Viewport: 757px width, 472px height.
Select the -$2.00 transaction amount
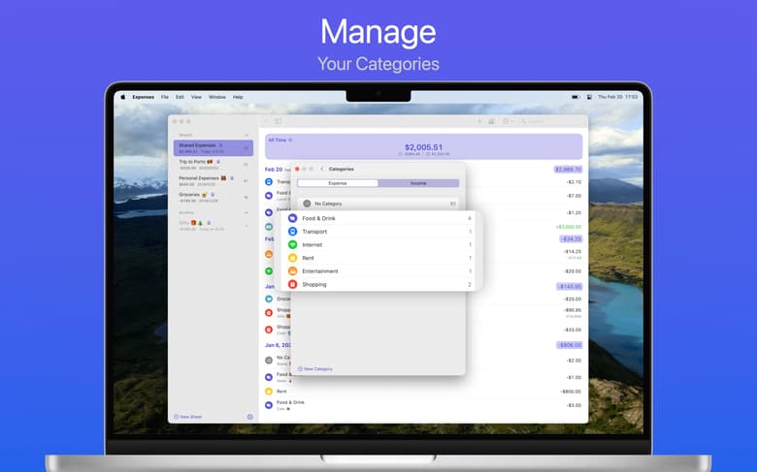(x=574, y=361)
